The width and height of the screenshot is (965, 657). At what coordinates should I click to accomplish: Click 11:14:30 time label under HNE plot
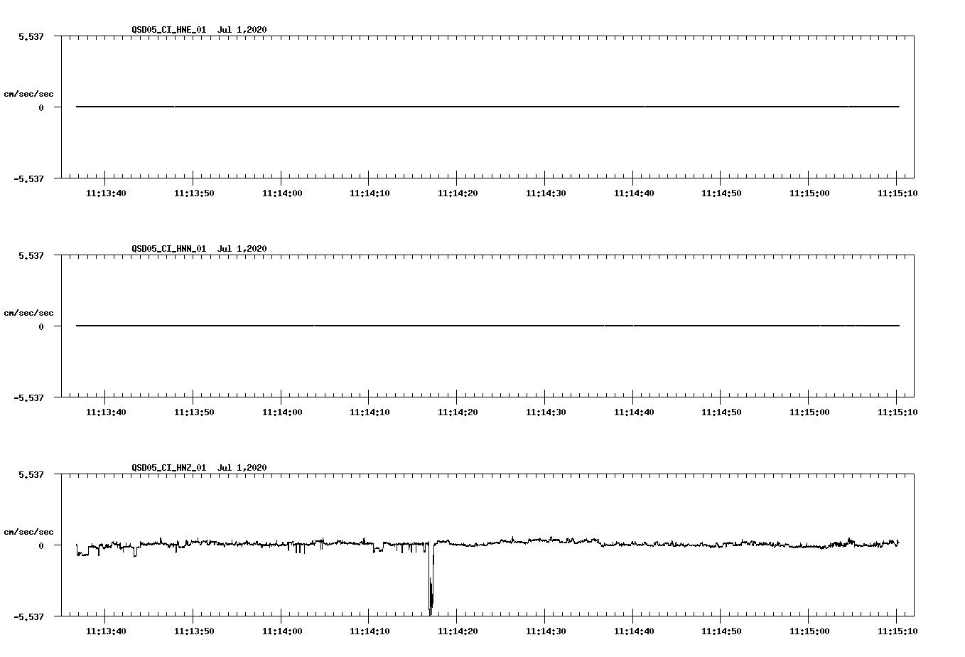point(546,193)
